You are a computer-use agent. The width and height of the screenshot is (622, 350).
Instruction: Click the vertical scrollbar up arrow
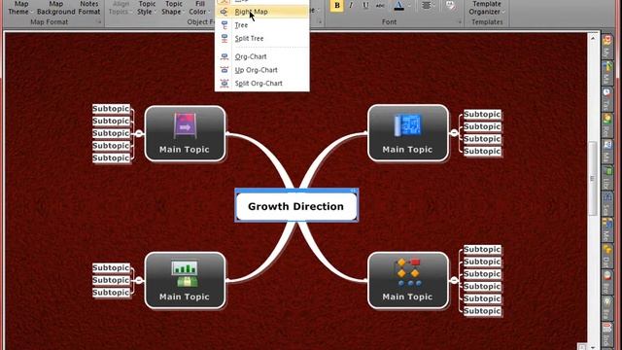coord(593,39)
